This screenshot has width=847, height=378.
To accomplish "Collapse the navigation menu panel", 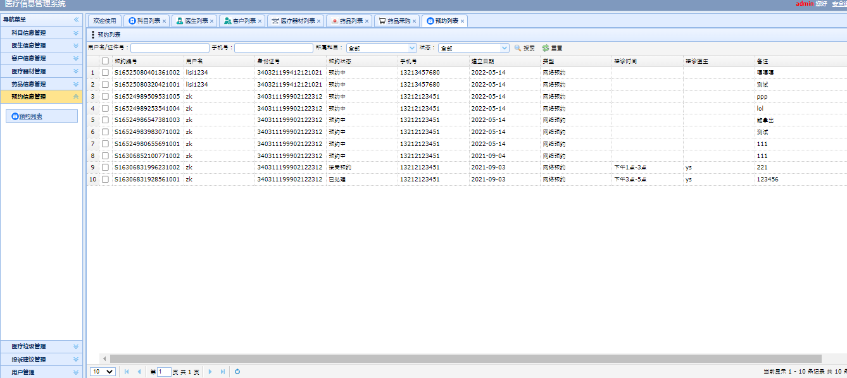I will [x=77, y=20].
